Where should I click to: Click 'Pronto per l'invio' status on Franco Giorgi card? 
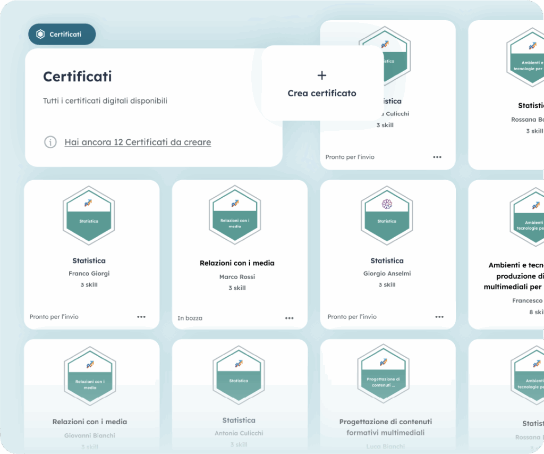tap(54, 317)
